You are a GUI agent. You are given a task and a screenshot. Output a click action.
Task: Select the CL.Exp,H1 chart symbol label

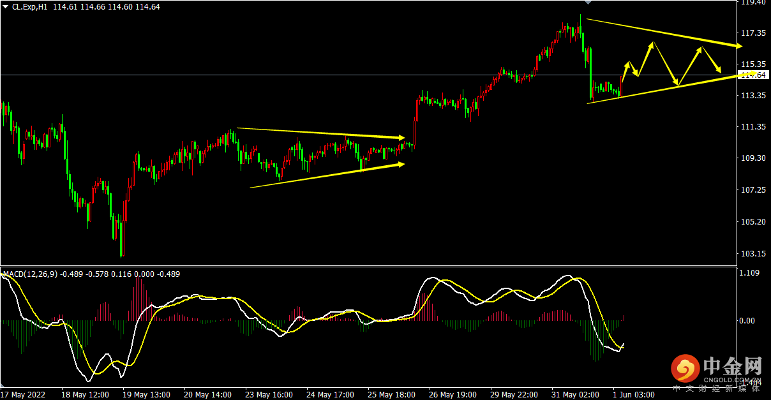[31, 6]
